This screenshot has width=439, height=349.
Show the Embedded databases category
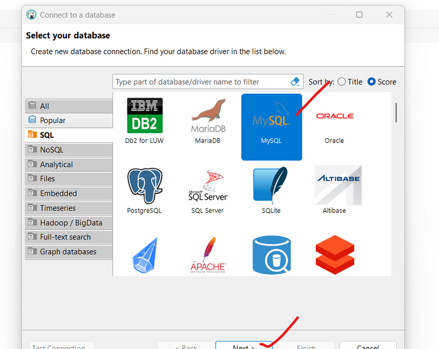point(69,193)
